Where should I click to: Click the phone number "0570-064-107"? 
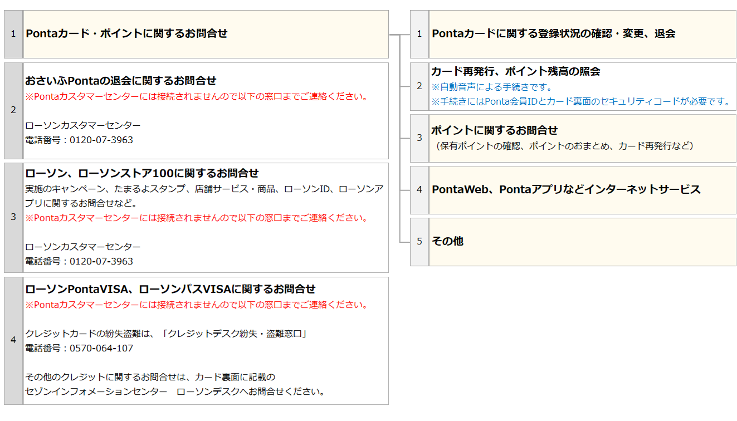coord(101,348)
